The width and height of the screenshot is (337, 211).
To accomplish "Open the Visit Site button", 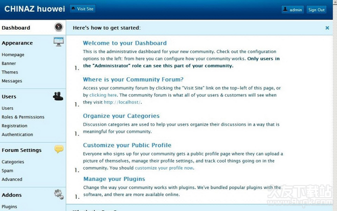I will (x=83, y=9).
